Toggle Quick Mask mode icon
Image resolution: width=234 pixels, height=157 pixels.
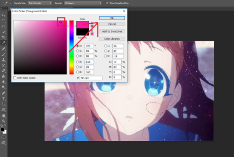[4, 137]
